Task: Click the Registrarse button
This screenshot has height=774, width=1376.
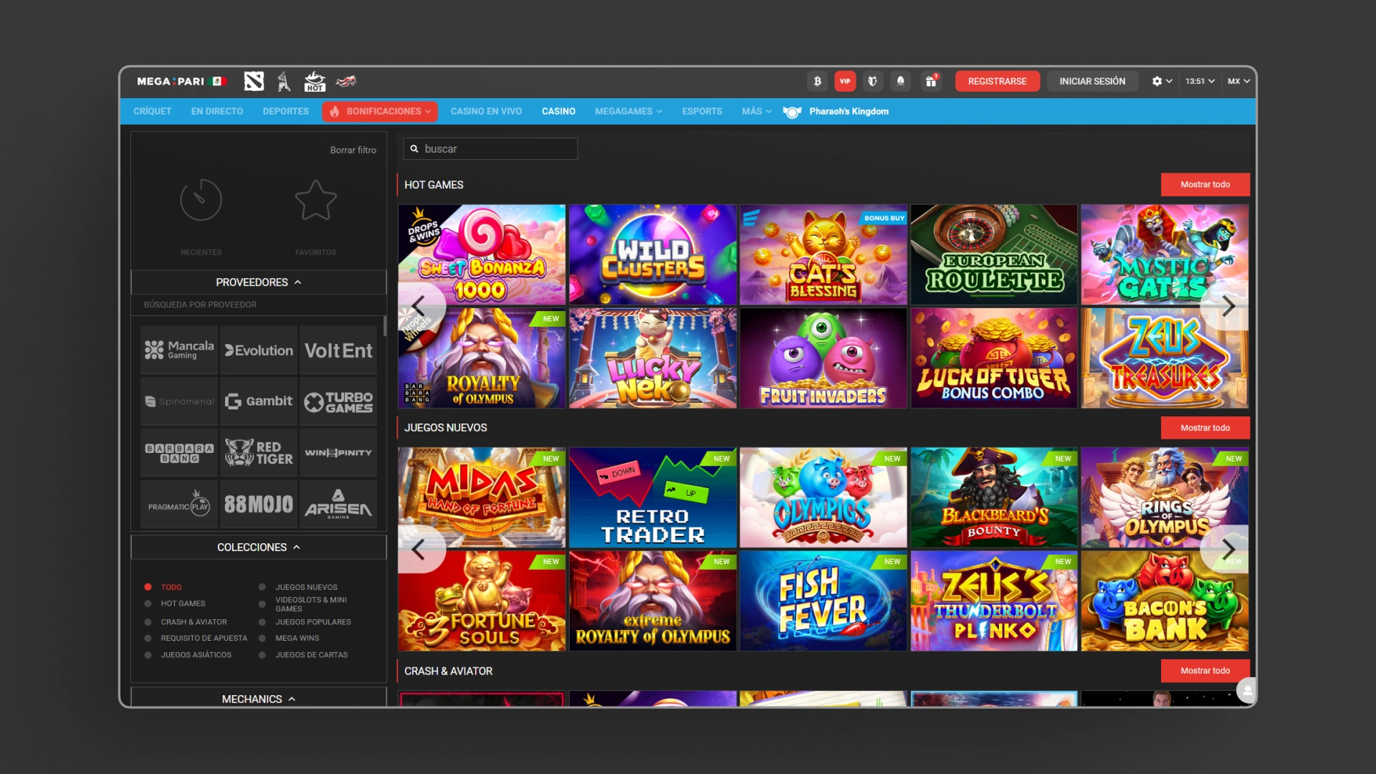Action: click(x=997, y=81)
